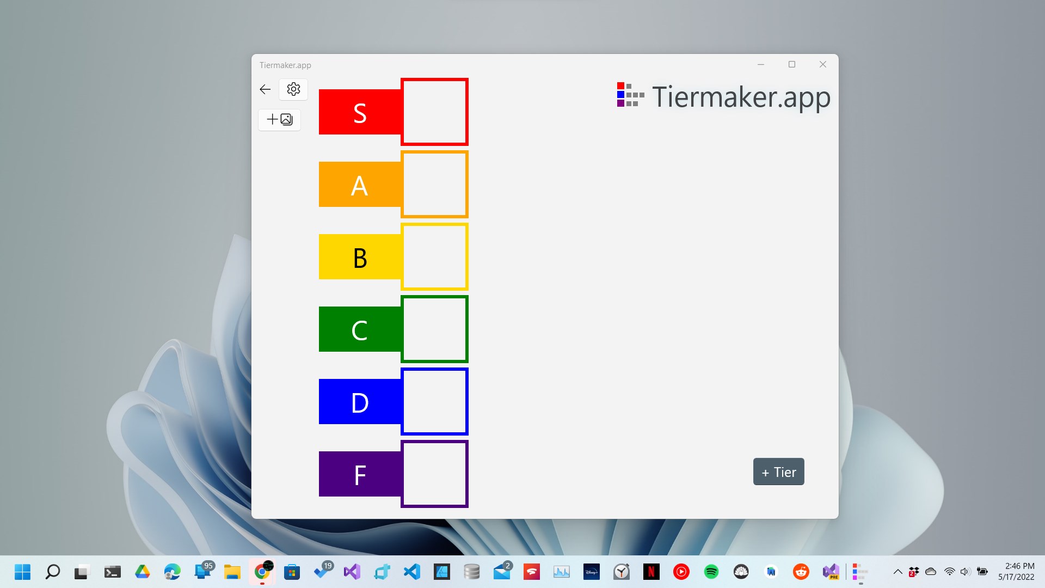Click the blue D tier label
Image resolution: width=1045 pixels, height=588 pixels.
click(360, 402)
